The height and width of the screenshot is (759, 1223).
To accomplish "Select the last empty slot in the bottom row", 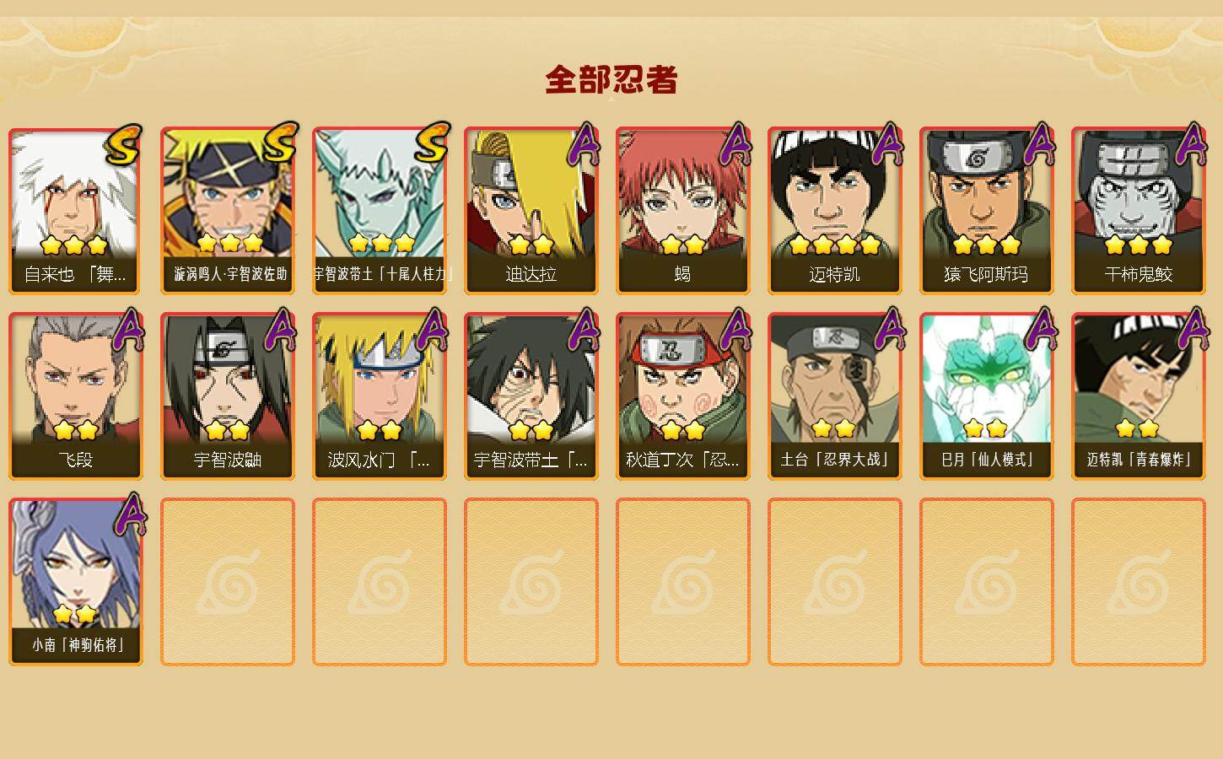I will tap(1139, 582).
